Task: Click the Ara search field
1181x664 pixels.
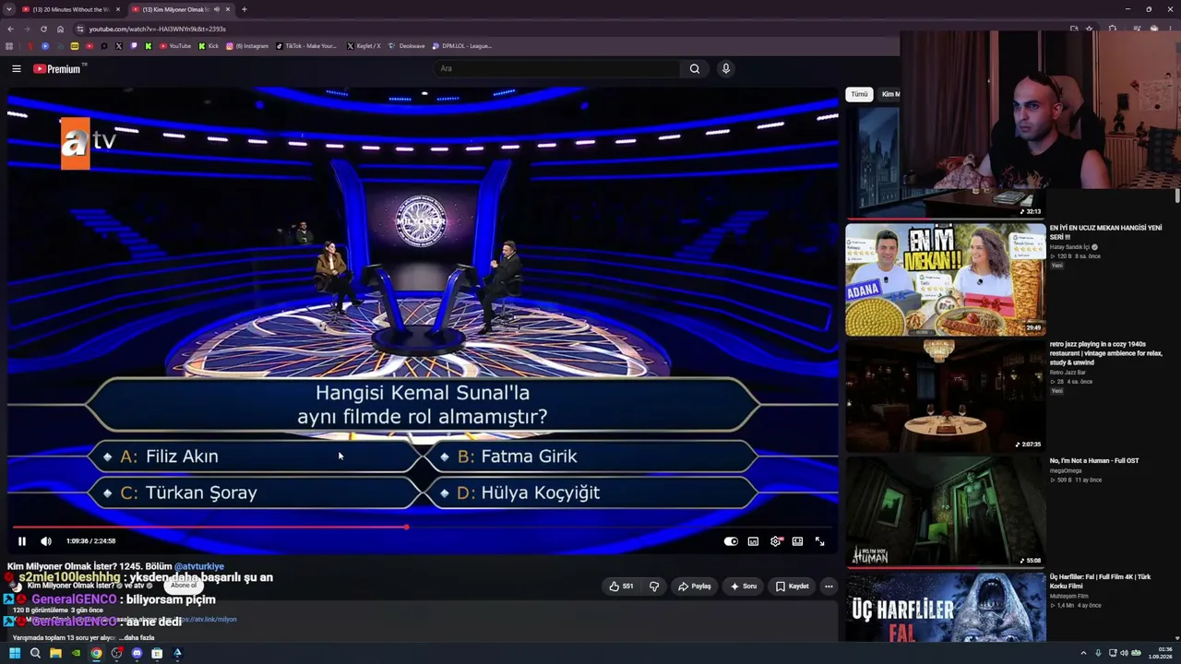Action: pos(558,68)
